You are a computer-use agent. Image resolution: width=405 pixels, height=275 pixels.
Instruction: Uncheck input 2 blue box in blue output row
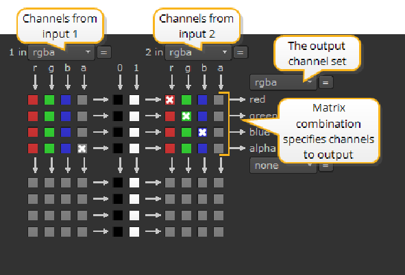(x=203, y=132)
